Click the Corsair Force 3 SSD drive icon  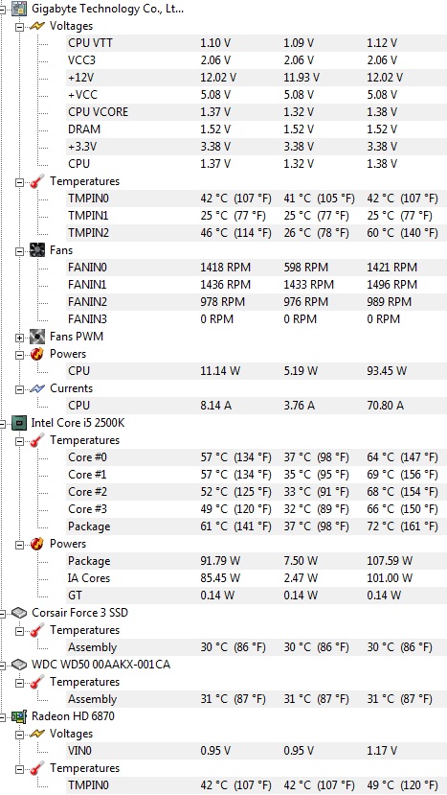19,613
